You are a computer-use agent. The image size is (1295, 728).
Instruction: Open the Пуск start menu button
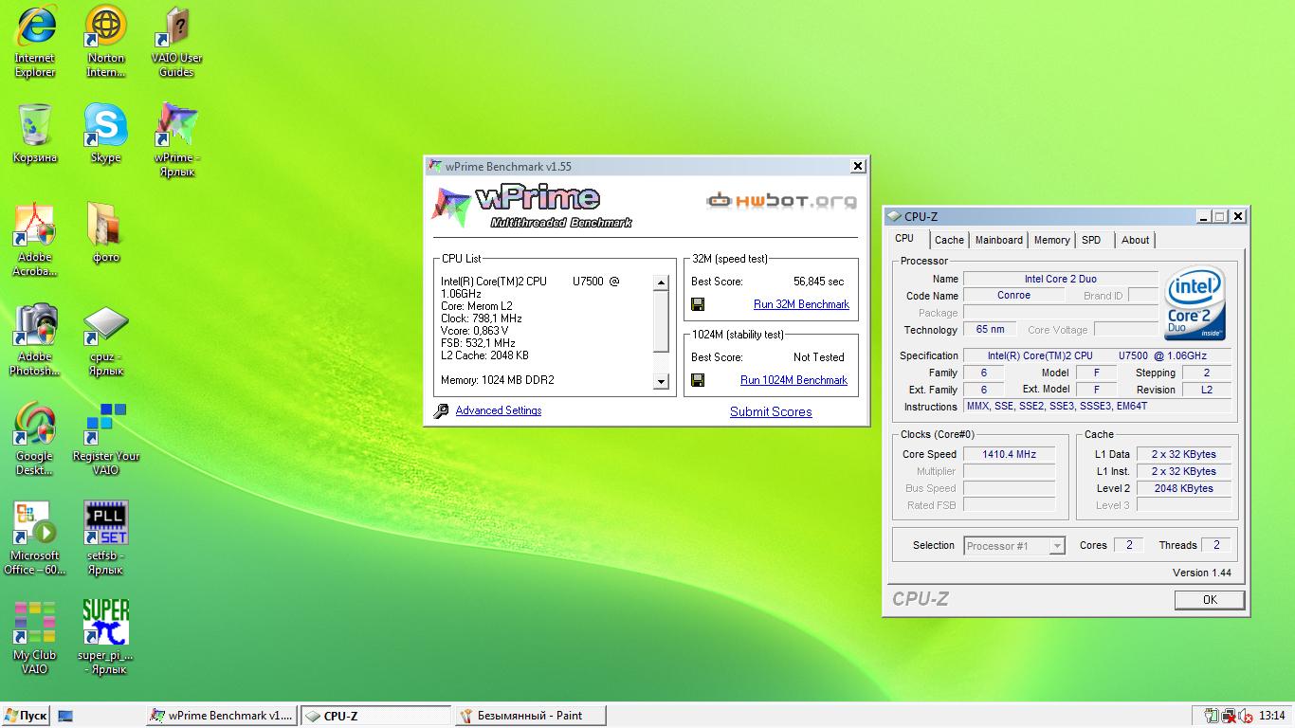point(26,716)
